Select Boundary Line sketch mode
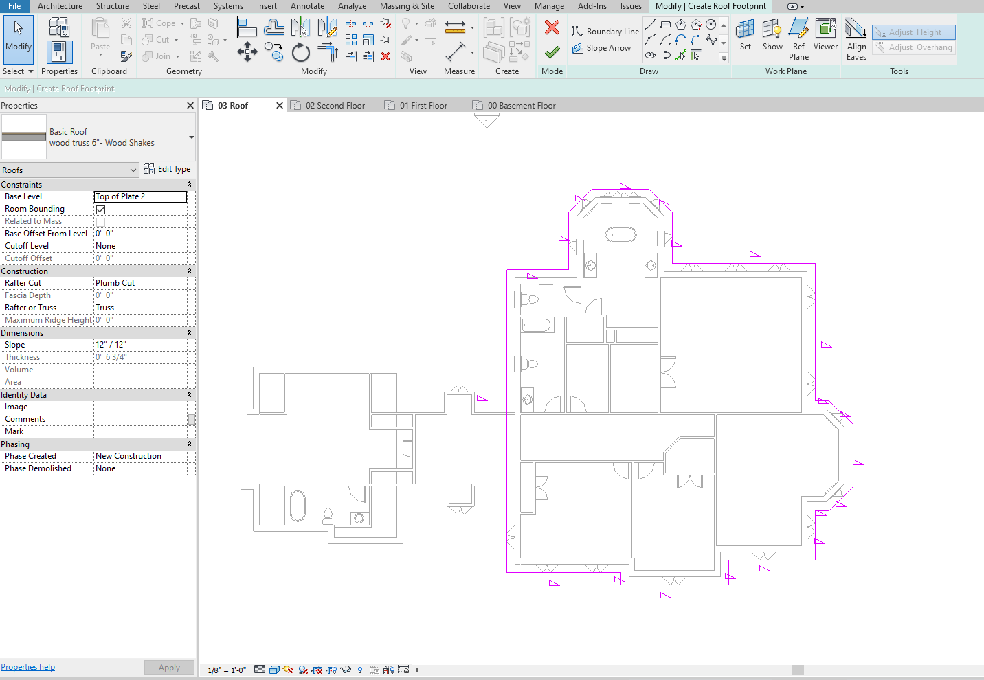Screen dimensions: 984x680 pos(605,31)
